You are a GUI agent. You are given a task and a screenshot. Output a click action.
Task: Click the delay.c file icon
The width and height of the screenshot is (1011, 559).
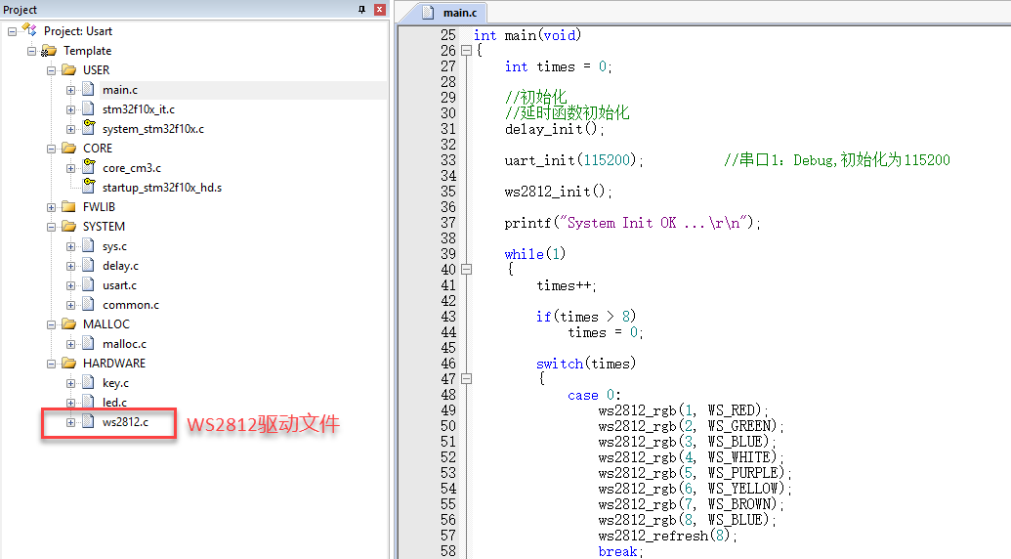click(88, 265)
